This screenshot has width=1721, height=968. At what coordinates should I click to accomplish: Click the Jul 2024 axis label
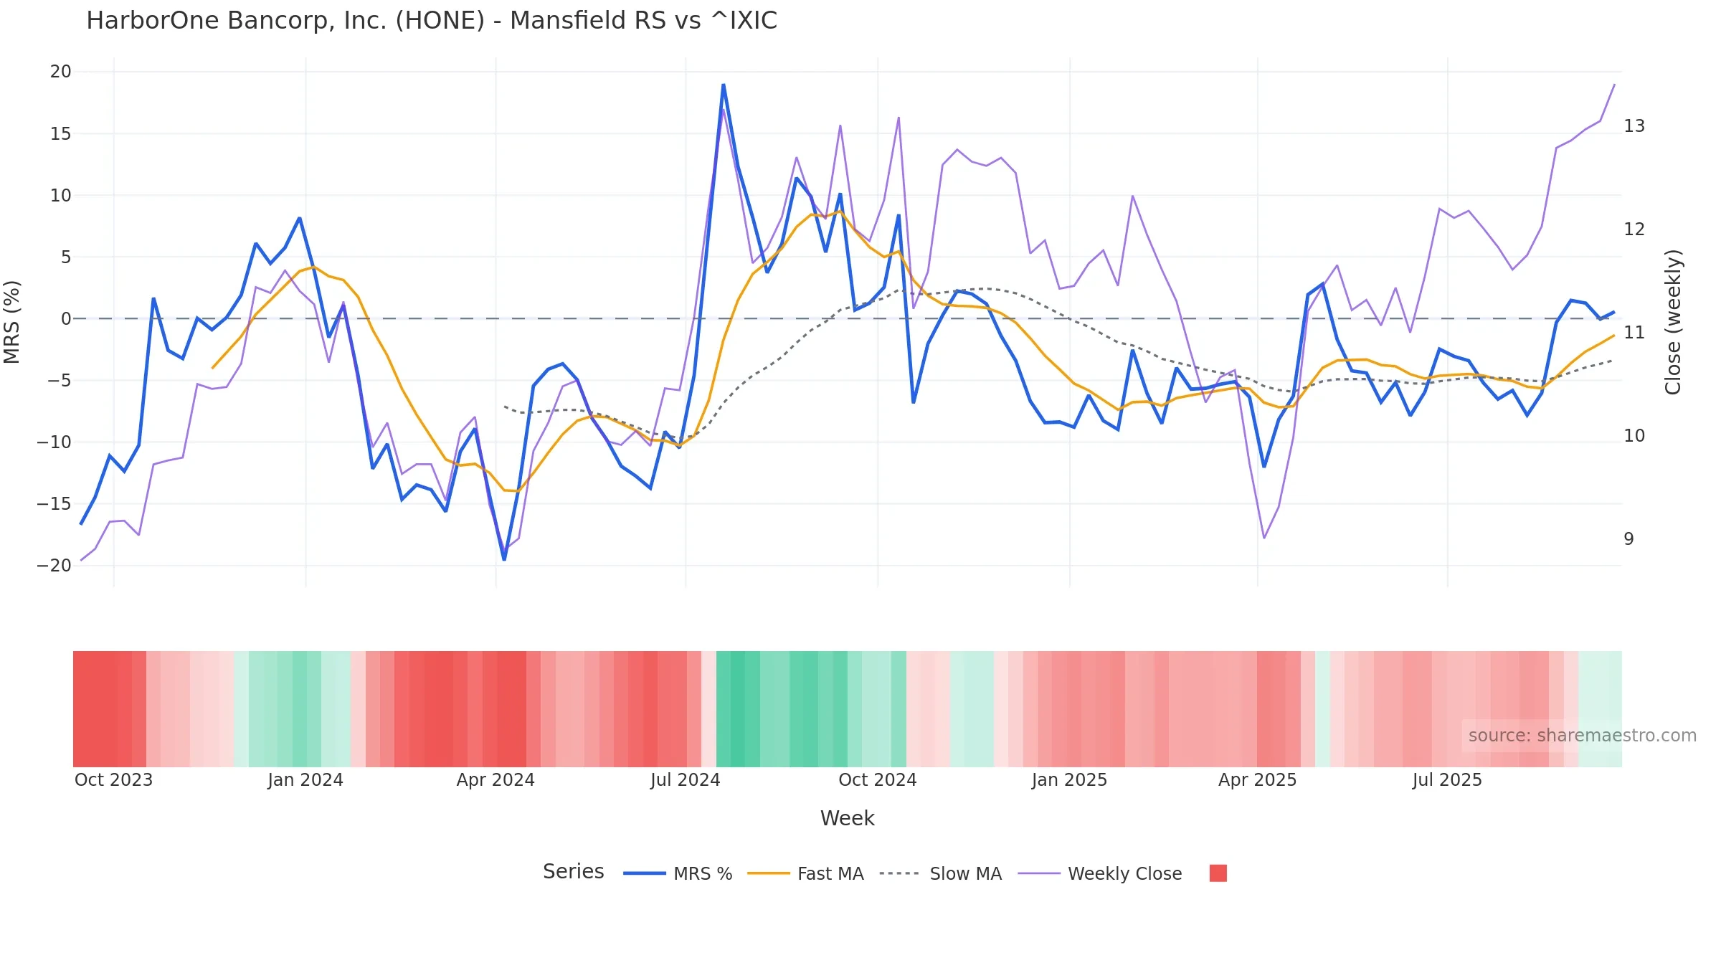(x=686, y=780)
